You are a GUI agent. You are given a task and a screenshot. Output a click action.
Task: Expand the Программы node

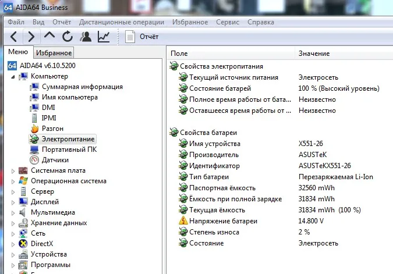click(13, 265)
